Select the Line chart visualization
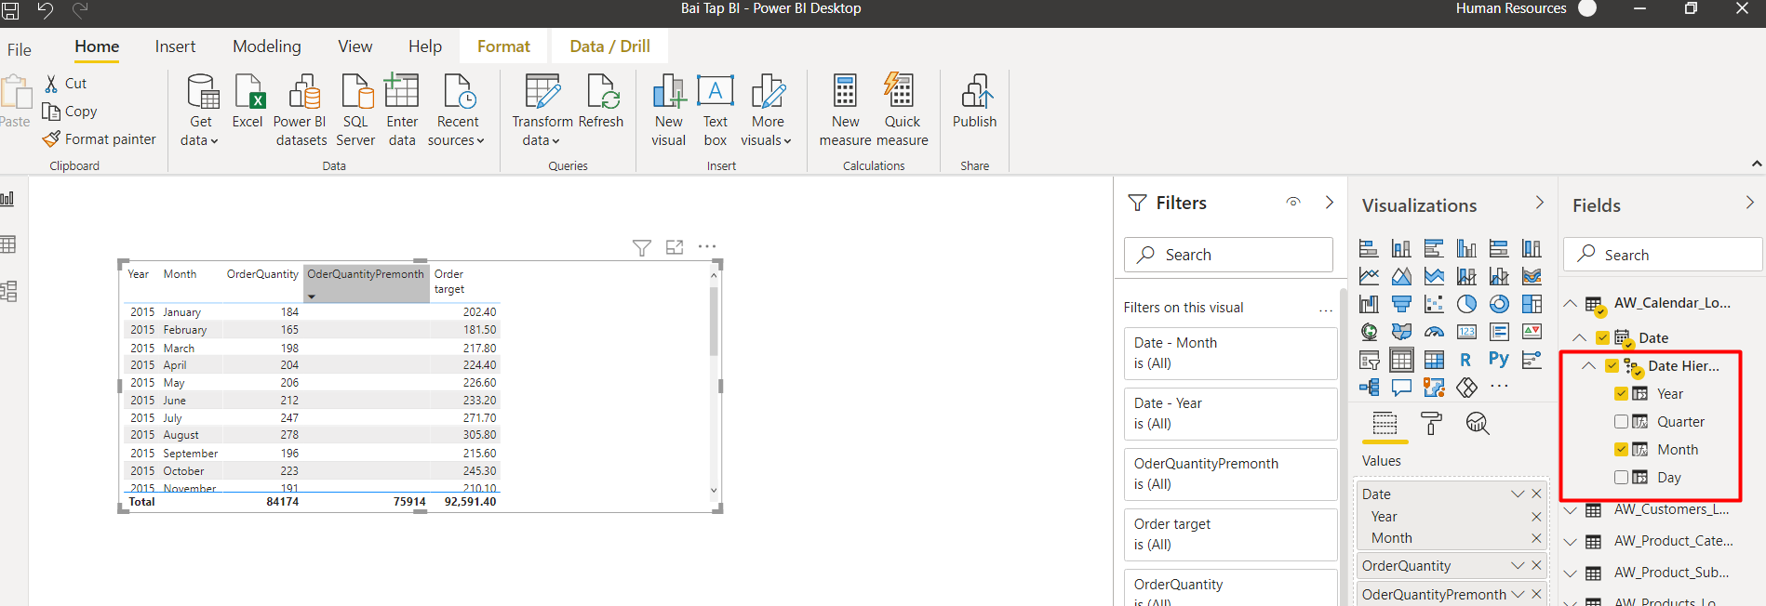Screen dimensions: 1766x606 point(1370,276)
